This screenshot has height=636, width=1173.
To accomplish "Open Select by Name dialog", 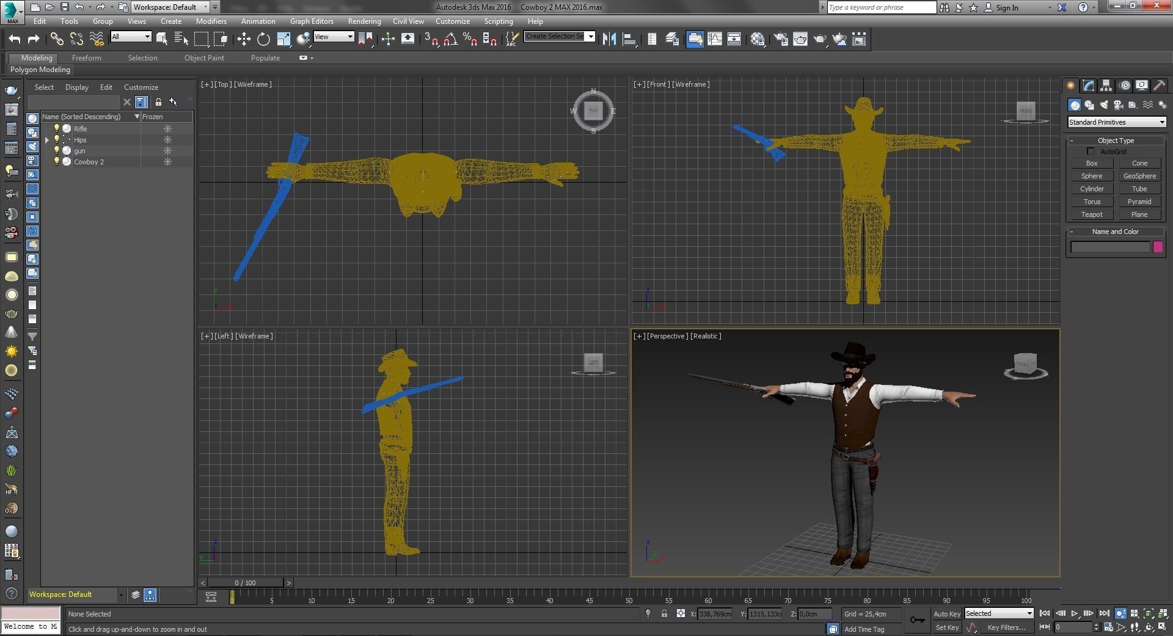I will coord(181,39).
